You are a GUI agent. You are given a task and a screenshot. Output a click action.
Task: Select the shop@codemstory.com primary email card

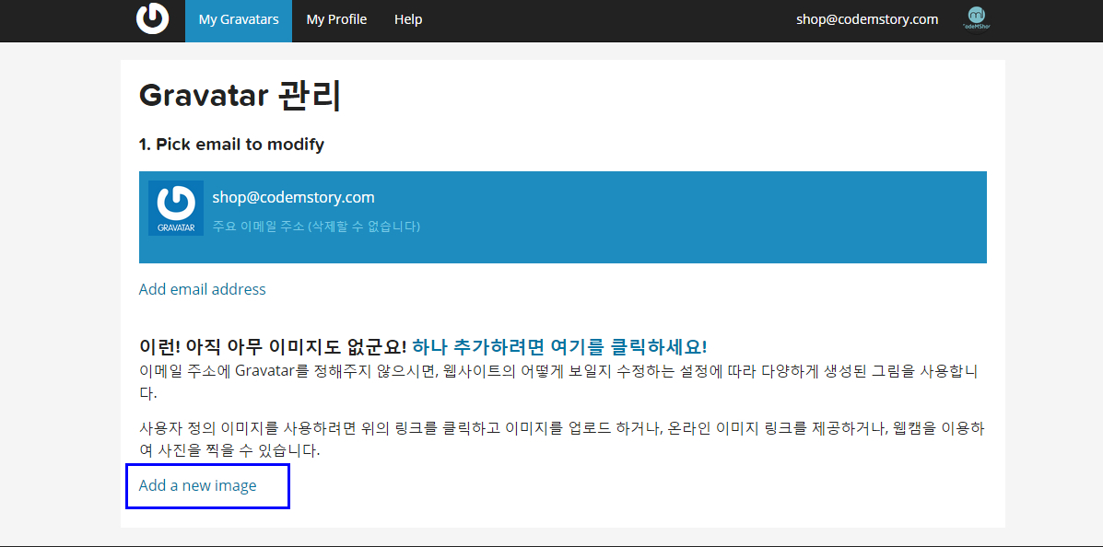[x=562, y=217]
